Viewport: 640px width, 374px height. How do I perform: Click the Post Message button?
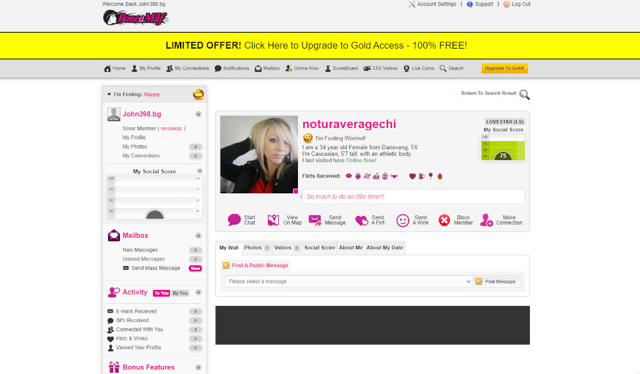497,281
